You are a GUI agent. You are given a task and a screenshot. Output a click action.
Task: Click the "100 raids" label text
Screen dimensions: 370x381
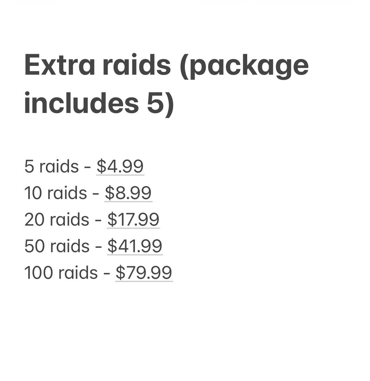61,273
